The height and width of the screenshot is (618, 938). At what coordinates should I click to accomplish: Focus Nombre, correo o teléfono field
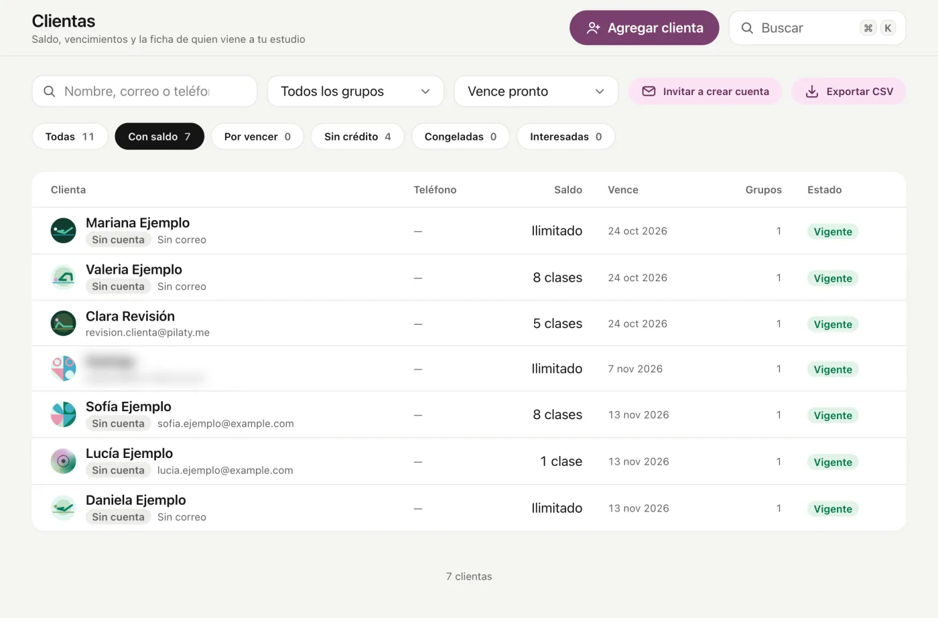point(145,91)
